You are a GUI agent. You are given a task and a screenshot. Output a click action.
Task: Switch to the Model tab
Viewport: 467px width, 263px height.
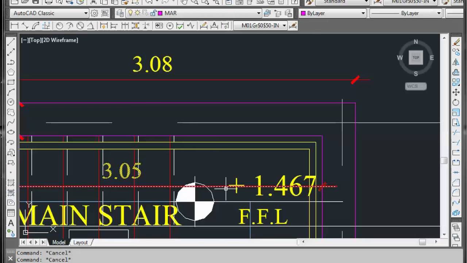coord(59,242)
